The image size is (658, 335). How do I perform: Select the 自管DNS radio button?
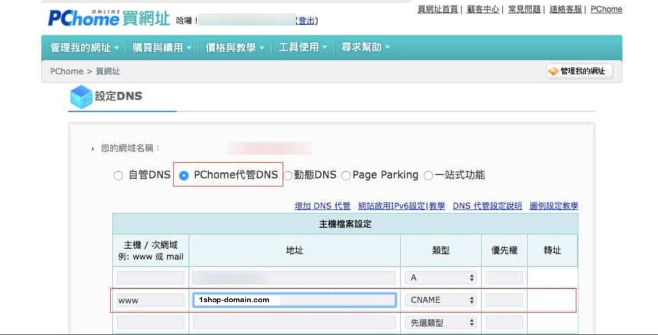(x=118, y=176)
